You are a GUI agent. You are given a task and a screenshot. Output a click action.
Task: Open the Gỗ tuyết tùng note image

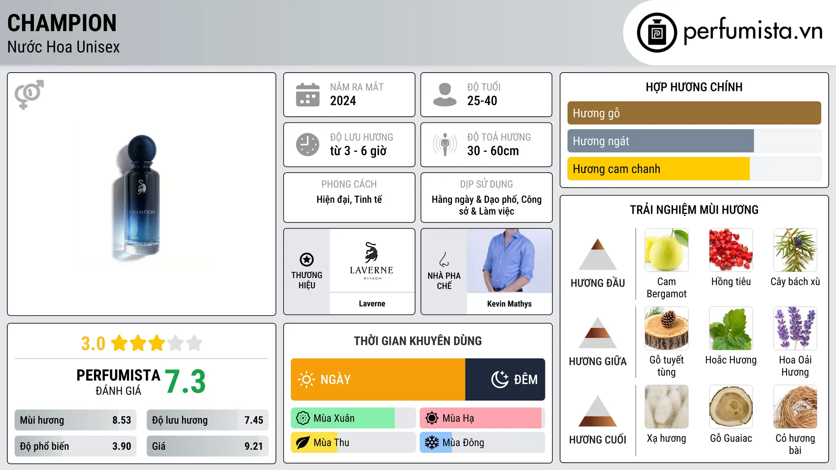667,328
